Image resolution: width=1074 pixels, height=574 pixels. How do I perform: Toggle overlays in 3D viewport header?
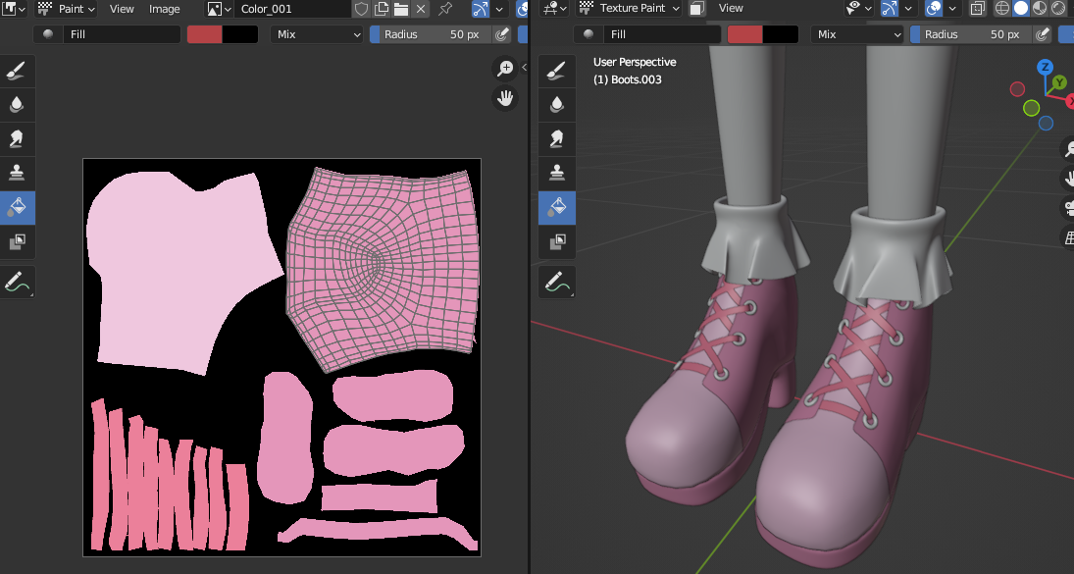click(933, 8)
